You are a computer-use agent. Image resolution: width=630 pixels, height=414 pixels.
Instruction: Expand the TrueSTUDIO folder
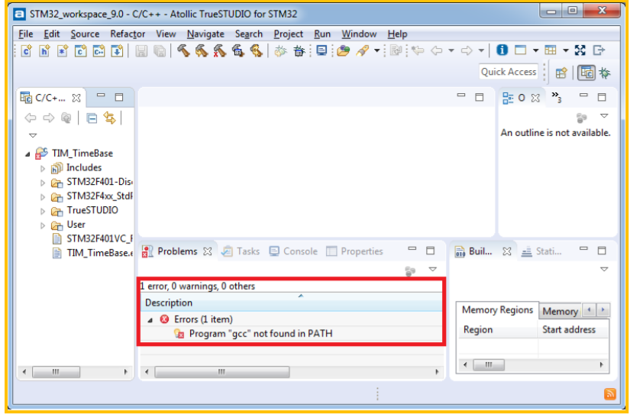tap(43, 211)
